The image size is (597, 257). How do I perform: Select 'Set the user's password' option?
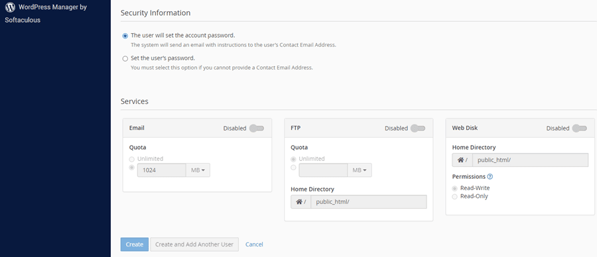pyautogui.click(x=125, y=59)
